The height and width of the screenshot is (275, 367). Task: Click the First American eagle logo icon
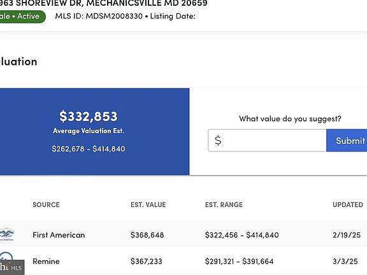tap(6, 234)
